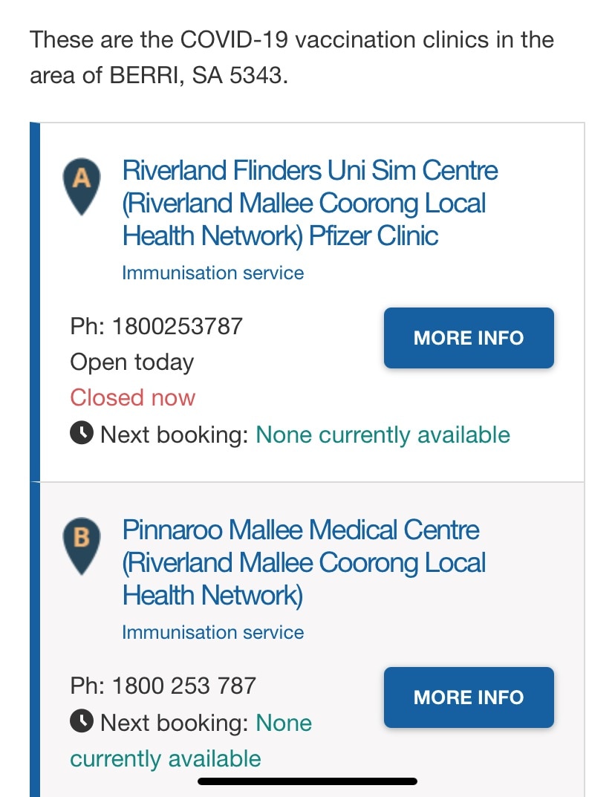Viewport: 615px width, 797px height.
Task: Tap the home indicator bar at the bottom
Action: pos(307,781)
